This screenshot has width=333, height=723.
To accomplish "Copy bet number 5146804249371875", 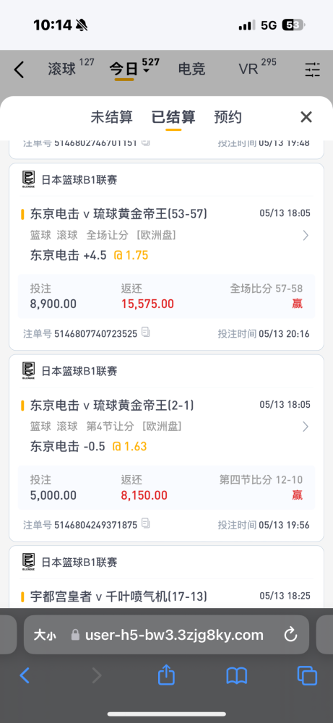I will point(145,523).
